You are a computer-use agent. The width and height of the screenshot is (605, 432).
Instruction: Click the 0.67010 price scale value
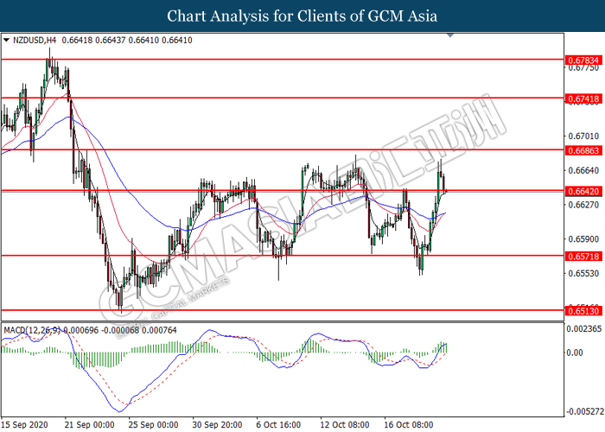(x=583, y=136)
